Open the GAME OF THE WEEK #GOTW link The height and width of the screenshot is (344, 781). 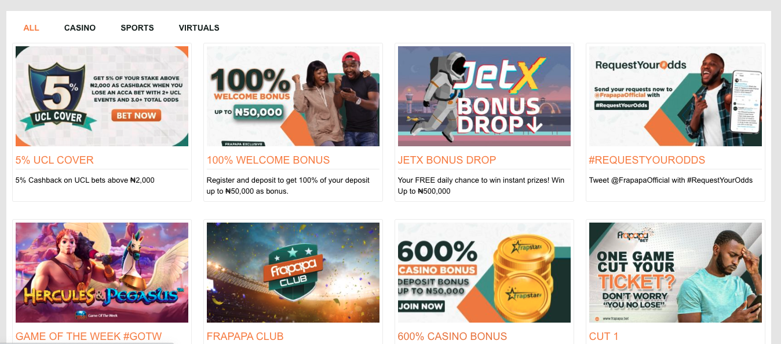(89, 336)
